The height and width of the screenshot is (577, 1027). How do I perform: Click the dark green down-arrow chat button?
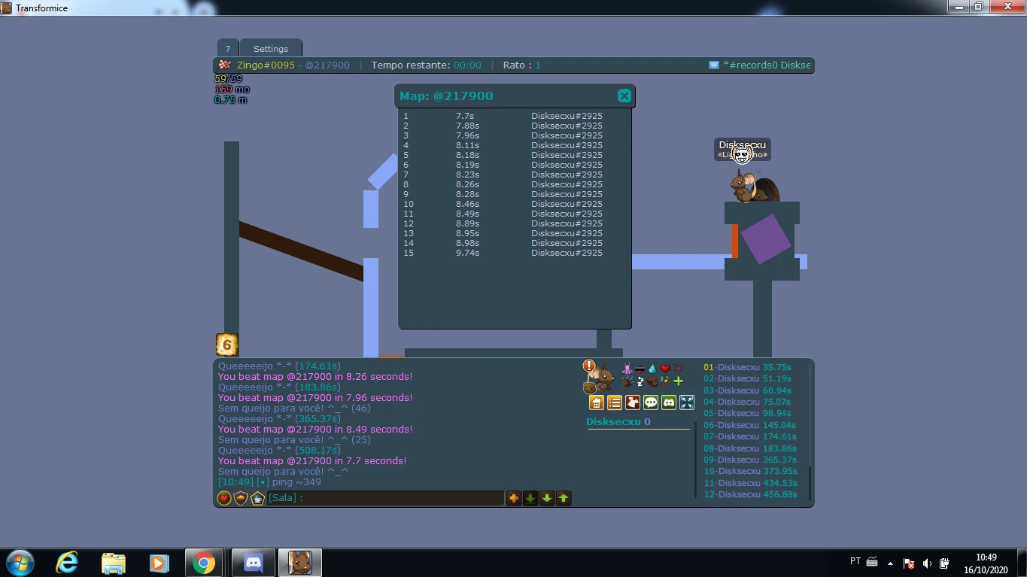[530, 498]
